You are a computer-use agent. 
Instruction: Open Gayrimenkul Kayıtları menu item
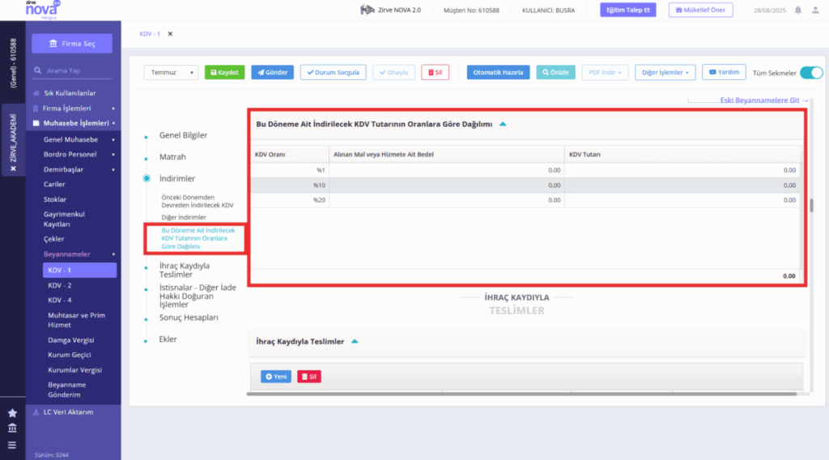tap(64, 219)
